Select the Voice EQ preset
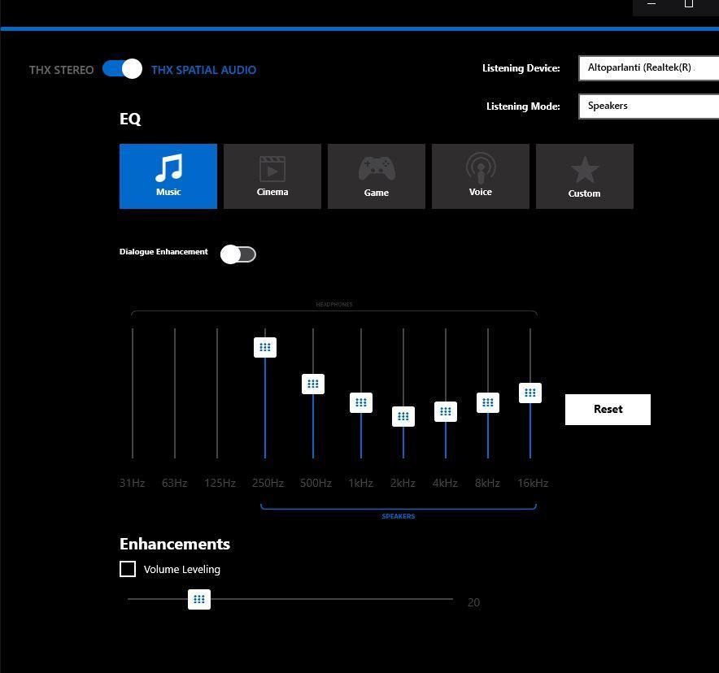This screenshot has height=673, width=719. [x=481, y=176]
